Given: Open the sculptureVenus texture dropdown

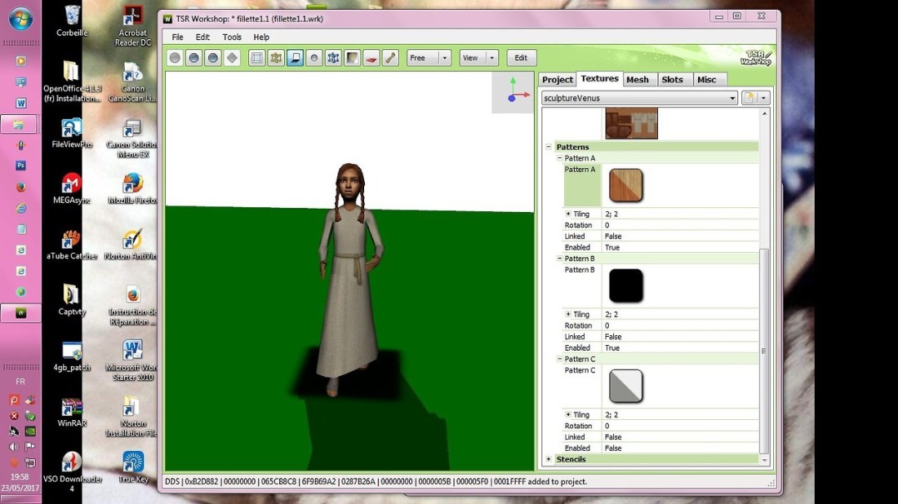Looking at the screenshot, I should [732, 98].
